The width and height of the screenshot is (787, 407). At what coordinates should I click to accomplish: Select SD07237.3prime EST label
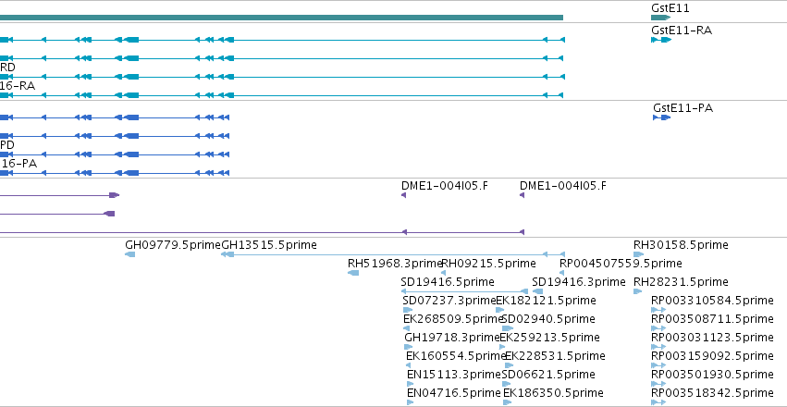point(449,301)
